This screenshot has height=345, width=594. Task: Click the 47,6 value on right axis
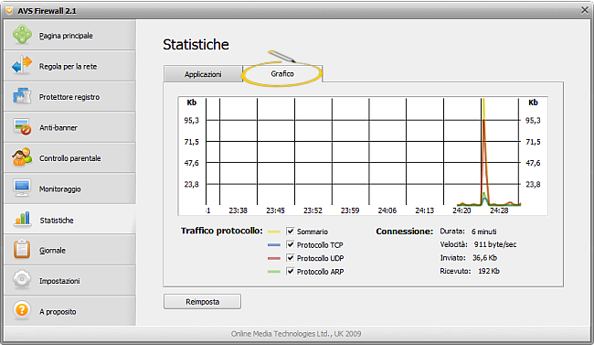tap(533, 163)
